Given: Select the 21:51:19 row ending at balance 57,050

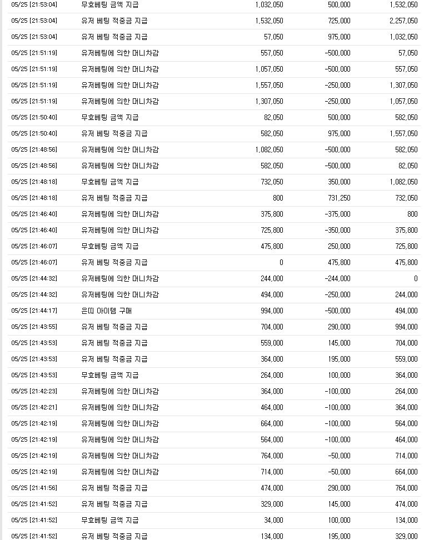Looking at the screenshot, I should [x=215, y=53].
